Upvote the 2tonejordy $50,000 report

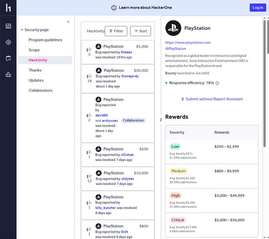90,76
